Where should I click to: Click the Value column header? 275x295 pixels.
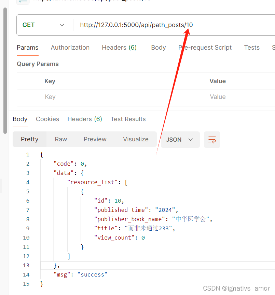click(x=218, y=81)
